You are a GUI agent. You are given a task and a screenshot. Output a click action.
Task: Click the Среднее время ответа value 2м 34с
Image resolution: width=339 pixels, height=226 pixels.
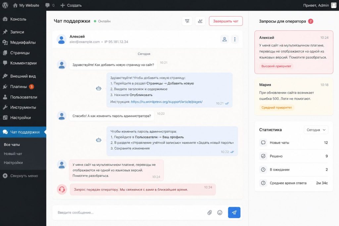(322, 183)
